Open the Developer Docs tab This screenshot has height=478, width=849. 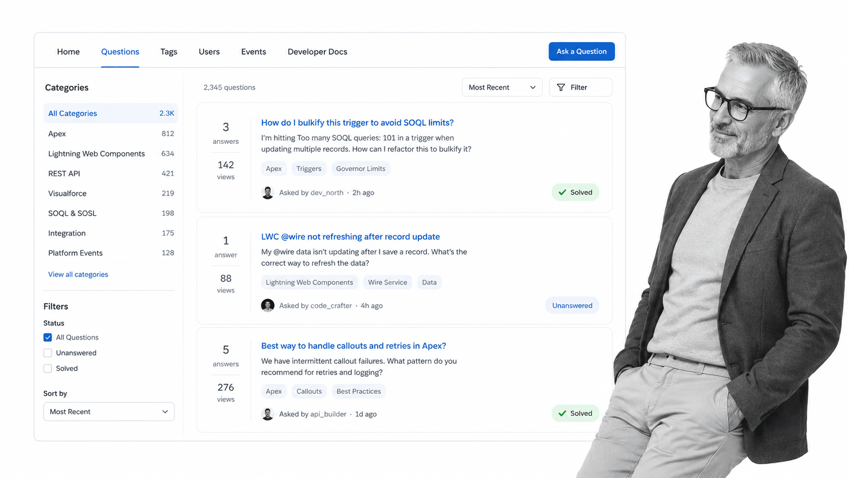click(x=317, y=52)
